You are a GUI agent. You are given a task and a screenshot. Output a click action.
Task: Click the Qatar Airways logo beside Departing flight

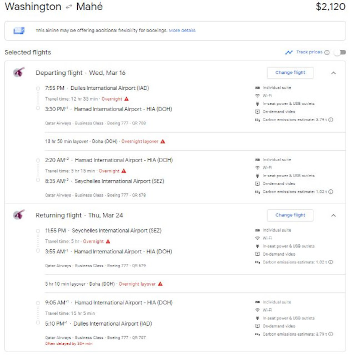19,73
